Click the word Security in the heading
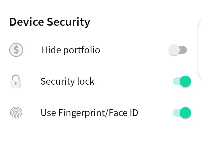The image size is (202, 141). (x=68, y=22)
